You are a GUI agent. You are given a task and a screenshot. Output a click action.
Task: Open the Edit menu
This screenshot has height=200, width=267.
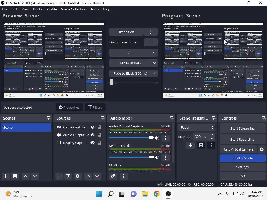pyautogui.click(x=15, y=9)
